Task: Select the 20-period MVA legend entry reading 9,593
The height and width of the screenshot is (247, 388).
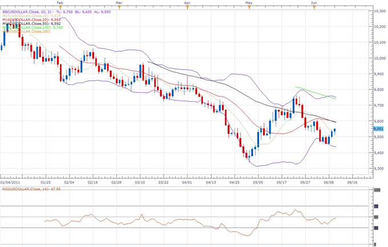Action: 31,19
